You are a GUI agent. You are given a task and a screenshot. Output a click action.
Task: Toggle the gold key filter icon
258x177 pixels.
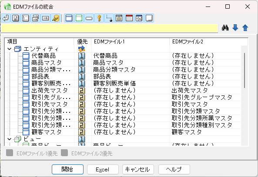click(x=99, y=18)
